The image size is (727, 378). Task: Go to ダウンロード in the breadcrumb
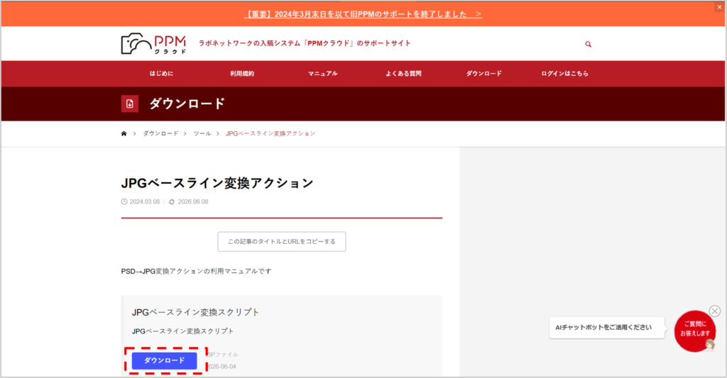160,133
